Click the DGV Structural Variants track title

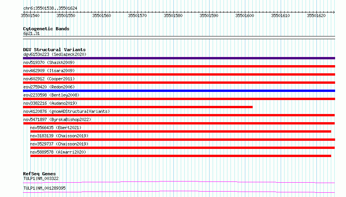(x=54, y=50)
